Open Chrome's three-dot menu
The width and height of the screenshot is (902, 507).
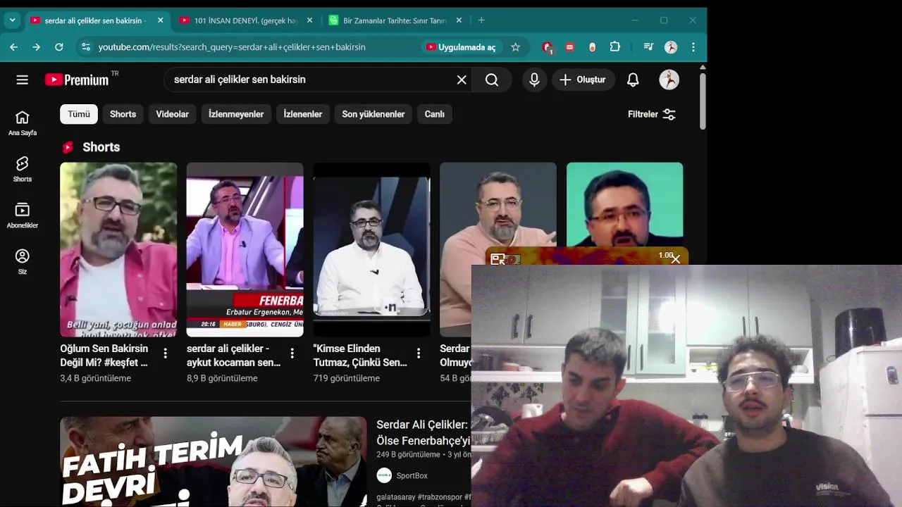693,47
